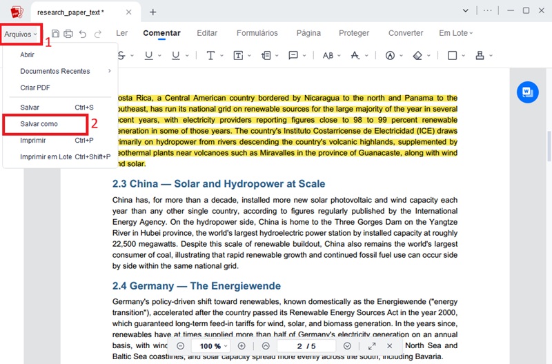Click heading 2.3 China — Solar and Hydropower
The width and height of the screenshot is (552, 364).
coord(219,183)
